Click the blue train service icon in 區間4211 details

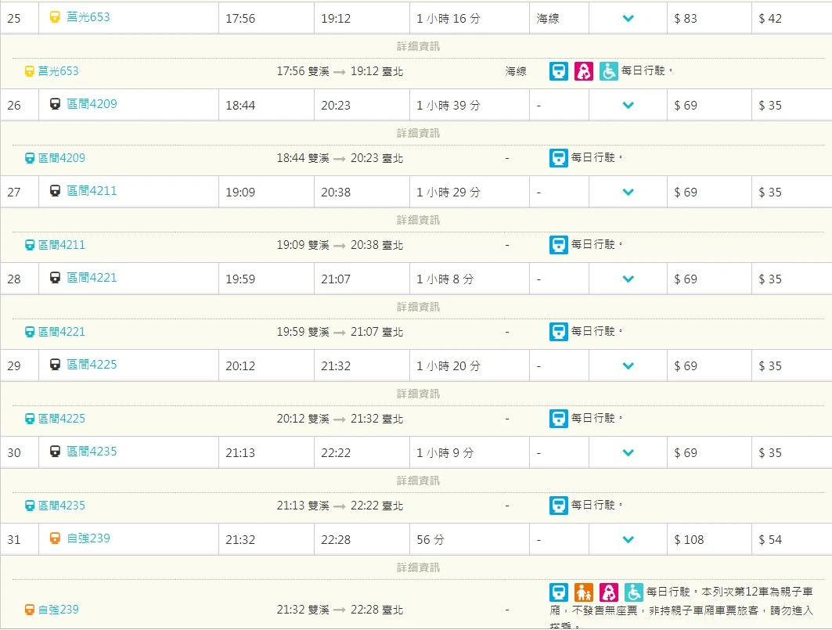point(559,245)
